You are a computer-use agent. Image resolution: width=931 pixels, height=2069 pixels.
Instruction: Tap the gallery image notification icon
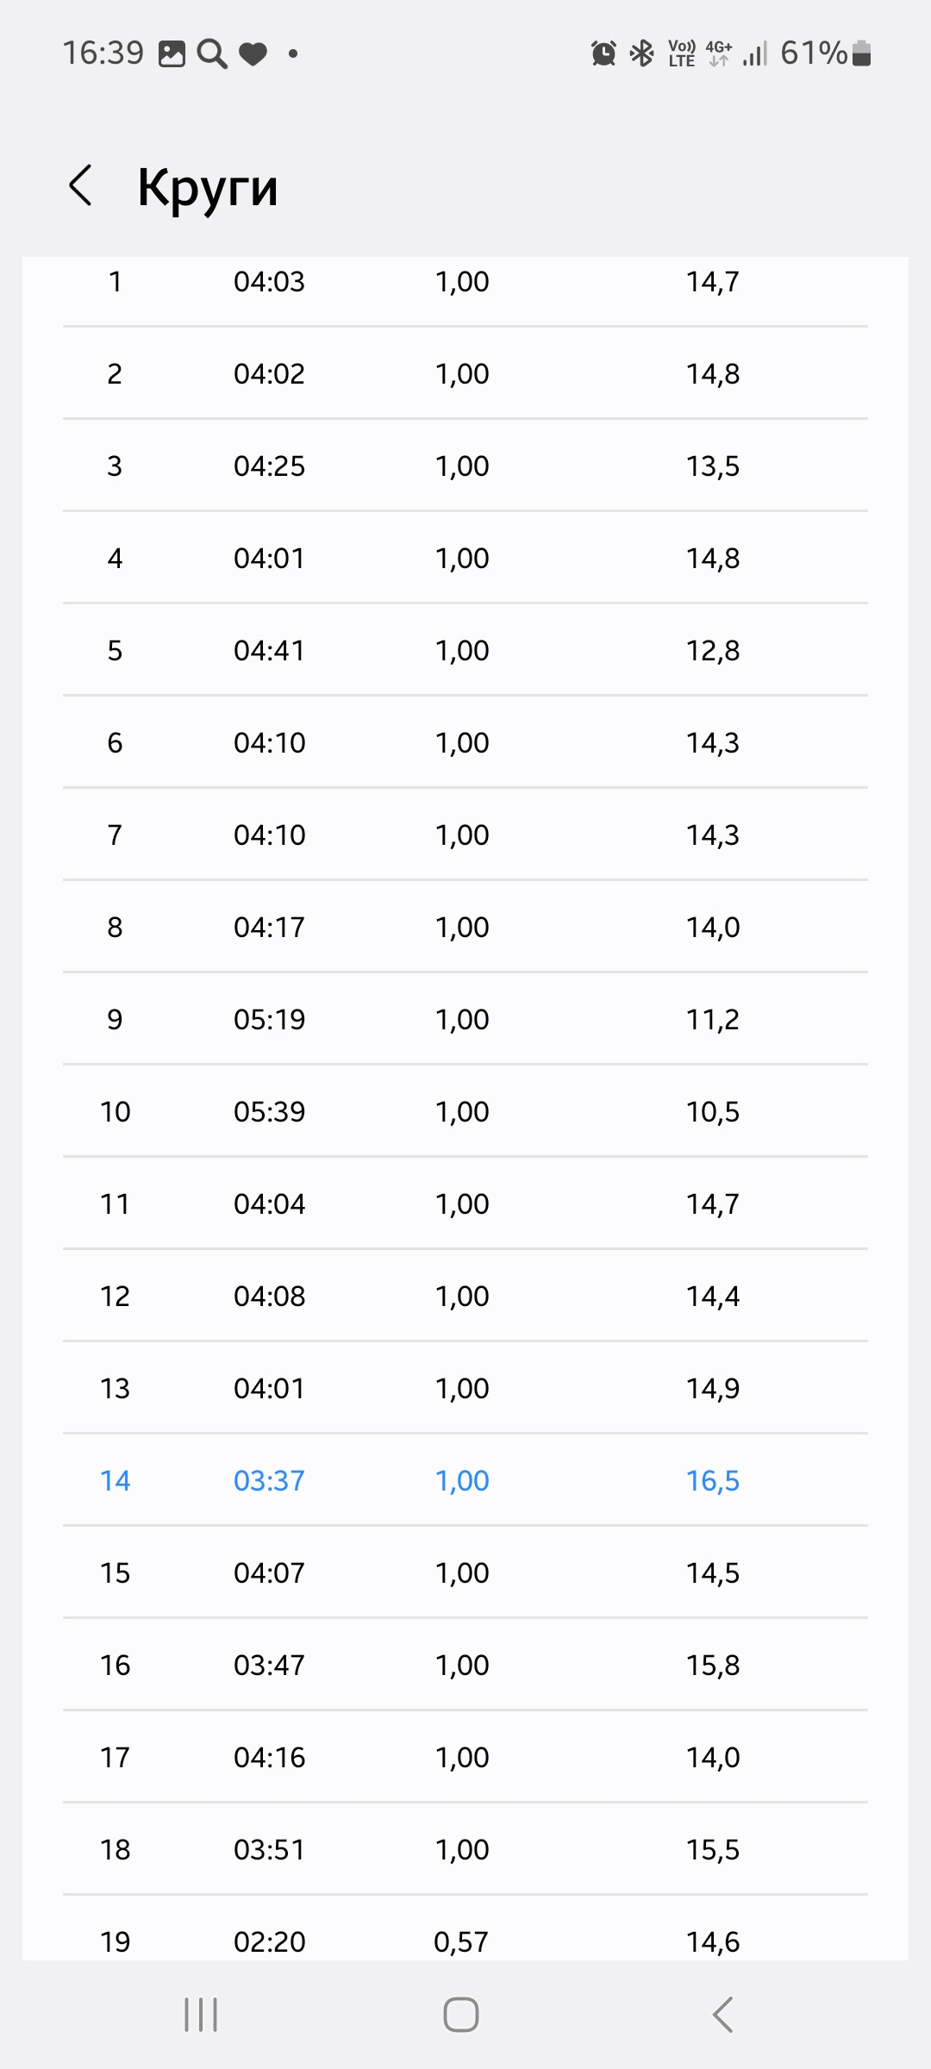coord(172,54)
